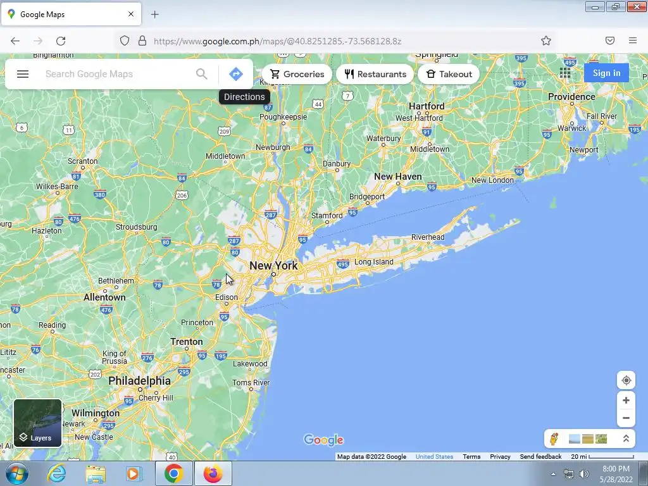
Task: Pick up the Street View Pegman
Action: pyautogui.click(x=554, y=439)
